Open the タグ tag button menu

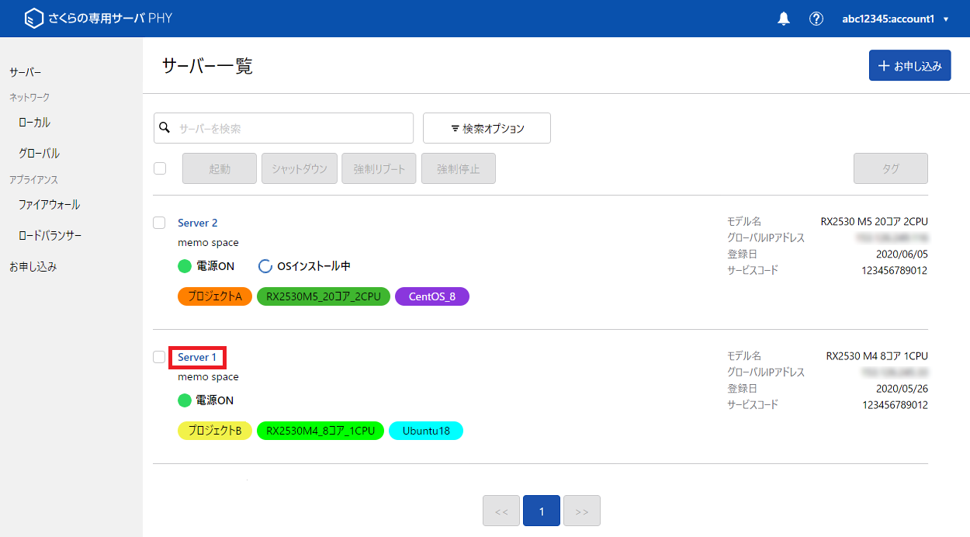click(x=890, y=168)
